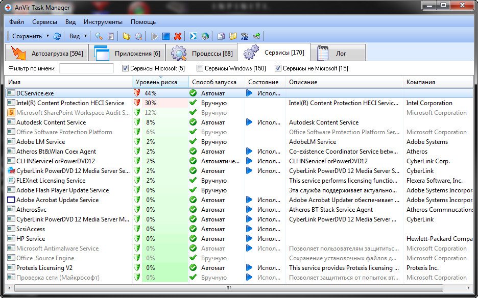Open the Инструменты menu
478x298 pixels.
(x=103, y=22)
